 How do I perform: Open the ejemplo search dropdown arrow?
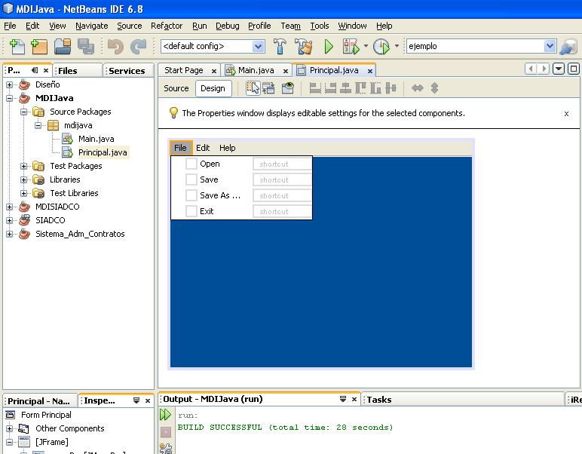550,47
